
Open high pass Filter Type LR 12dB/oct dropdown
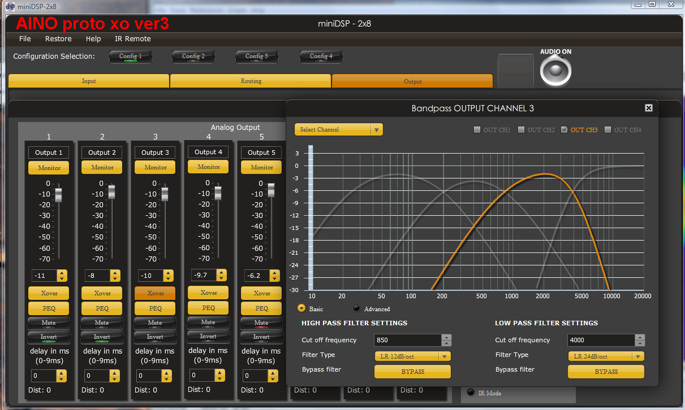pyautogui.click(x=413, y=356)
